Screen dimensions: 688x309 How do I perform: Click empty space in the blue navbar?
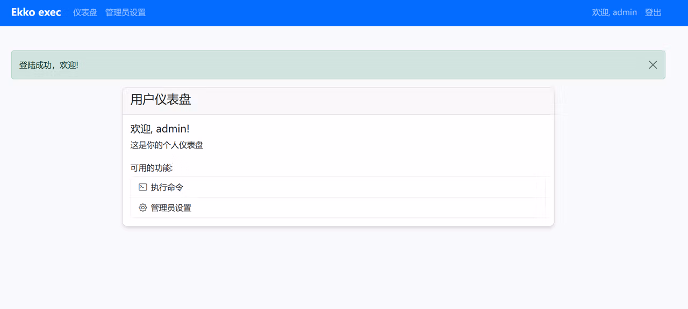tap(365, 12)
